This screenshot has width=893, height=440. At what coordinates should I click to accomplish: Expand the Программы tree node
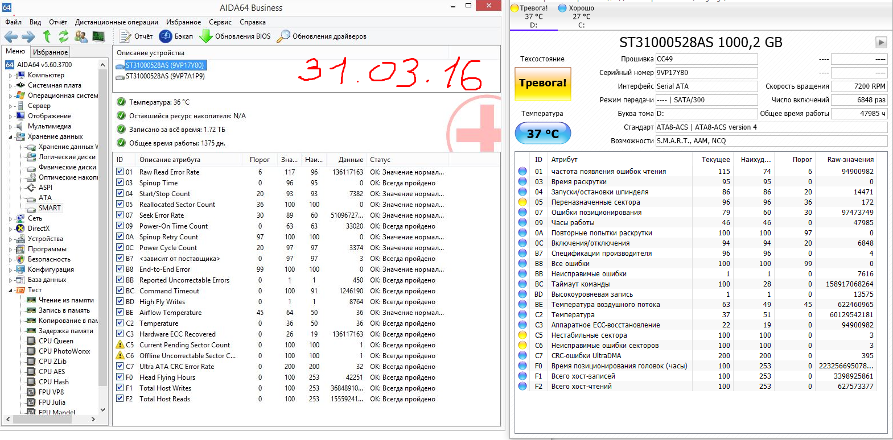pos(10,249)
